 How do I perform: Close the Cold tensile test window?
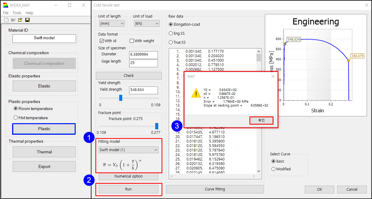pyautogui.click(x=367, y=5)
